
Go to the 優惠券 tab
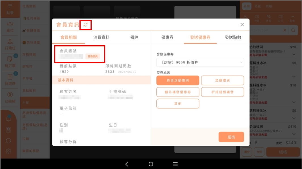(x=167, y=37)
